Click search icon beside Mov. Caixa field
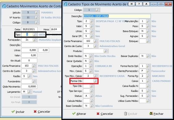The height and width of the screenshot is (120, 174). 91,71
